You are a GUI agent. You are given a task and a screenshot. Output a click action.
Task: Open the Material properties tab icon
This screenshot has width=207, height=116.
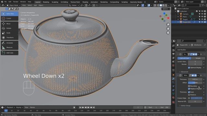[x=173, y=98]
